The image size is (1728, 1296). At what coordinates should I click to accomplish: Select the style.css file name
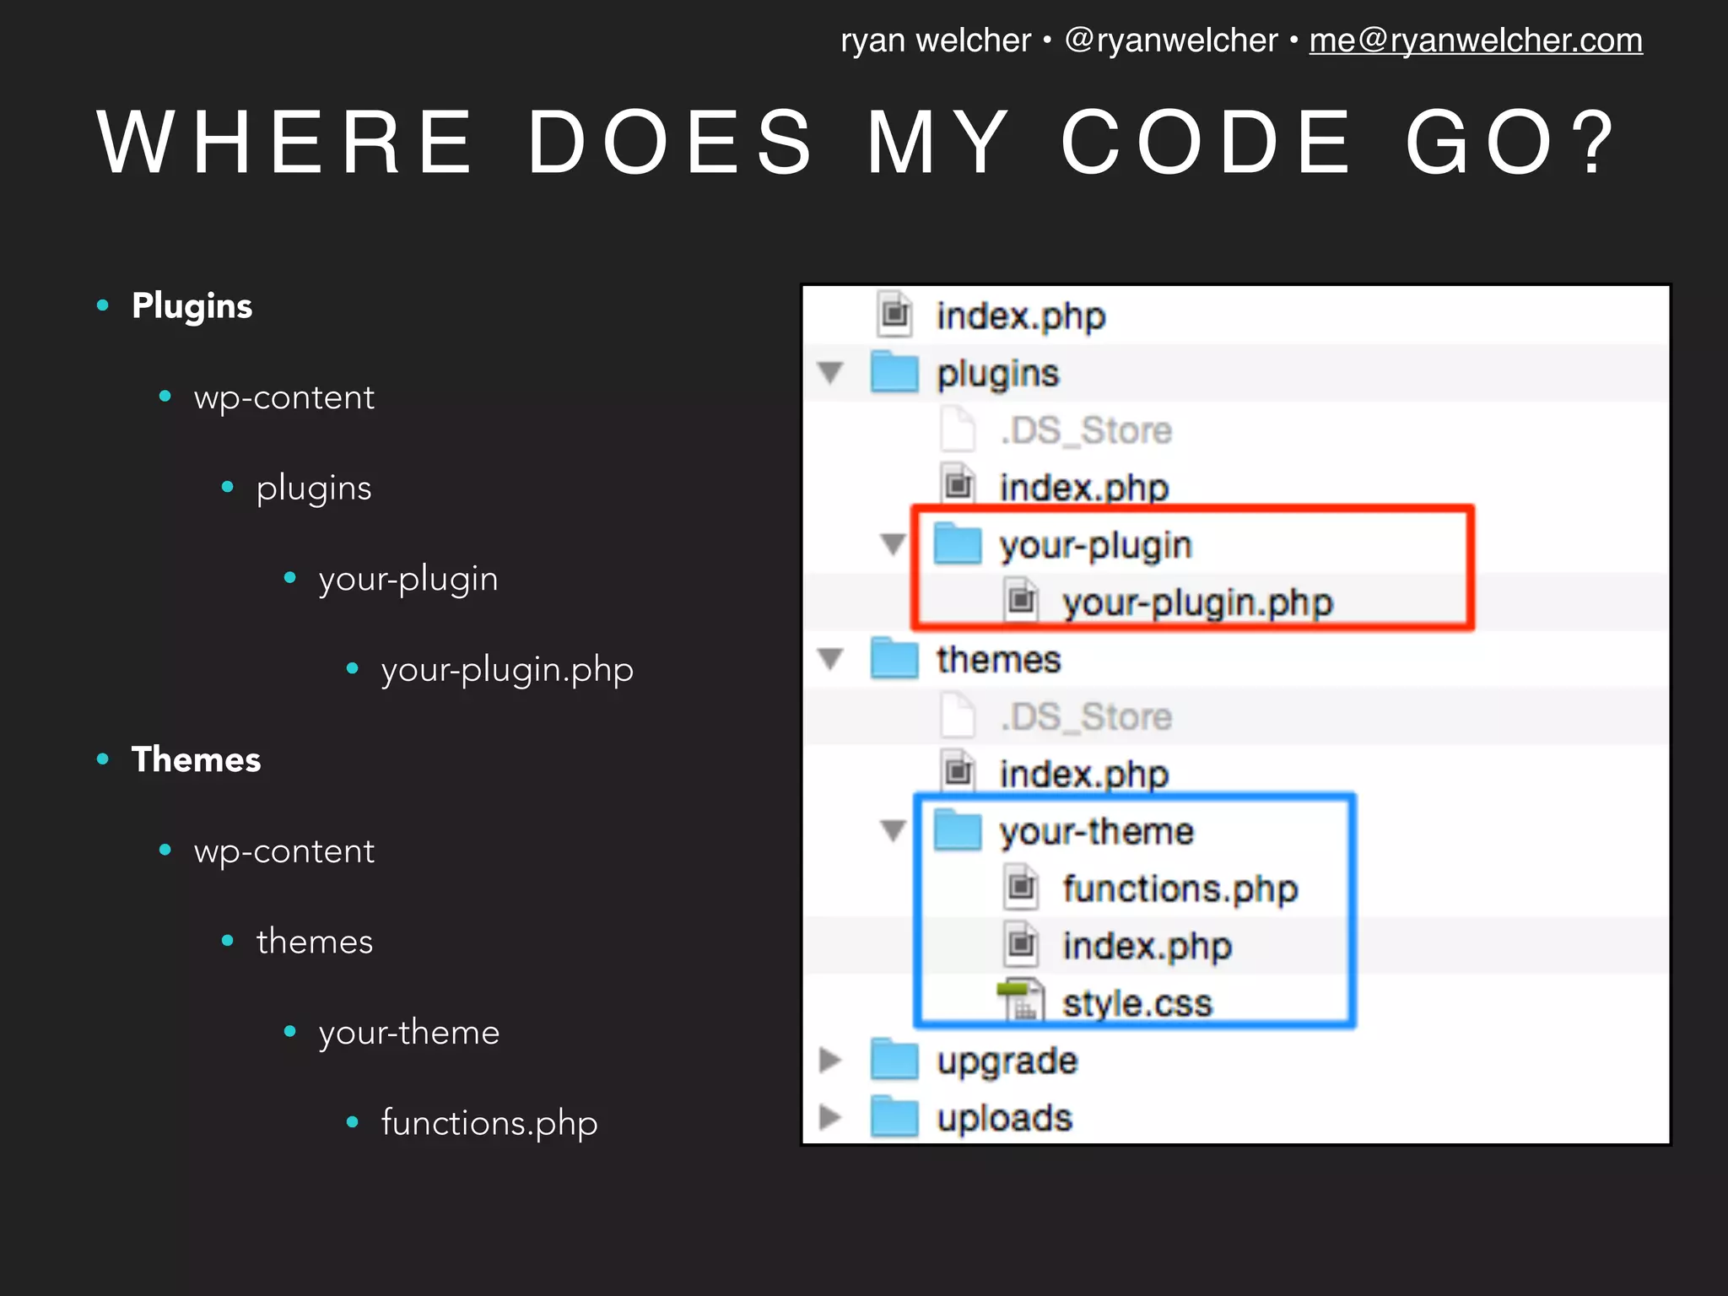pyautogui.click(x=1137, y=1004)
